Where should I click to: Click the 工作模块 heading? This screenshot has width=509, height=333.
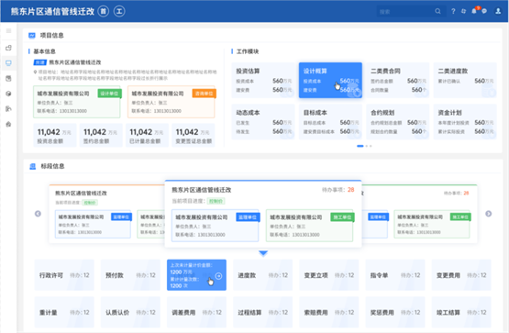pos(248,51)
